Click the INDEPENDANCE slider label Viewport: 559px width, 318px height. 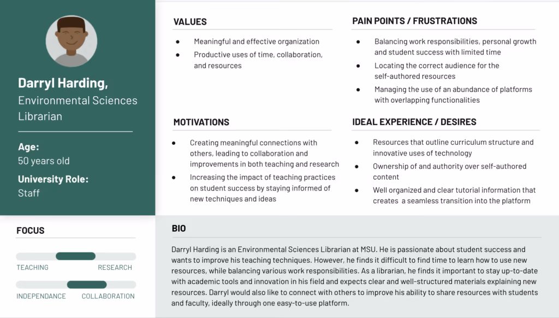pos(41,296)
